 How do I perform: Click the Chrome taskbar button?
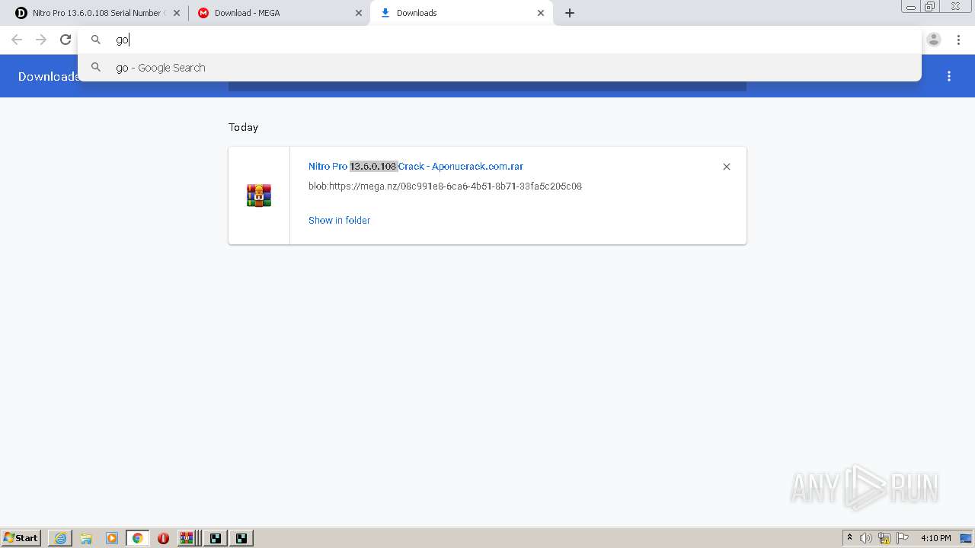(138, 538)
